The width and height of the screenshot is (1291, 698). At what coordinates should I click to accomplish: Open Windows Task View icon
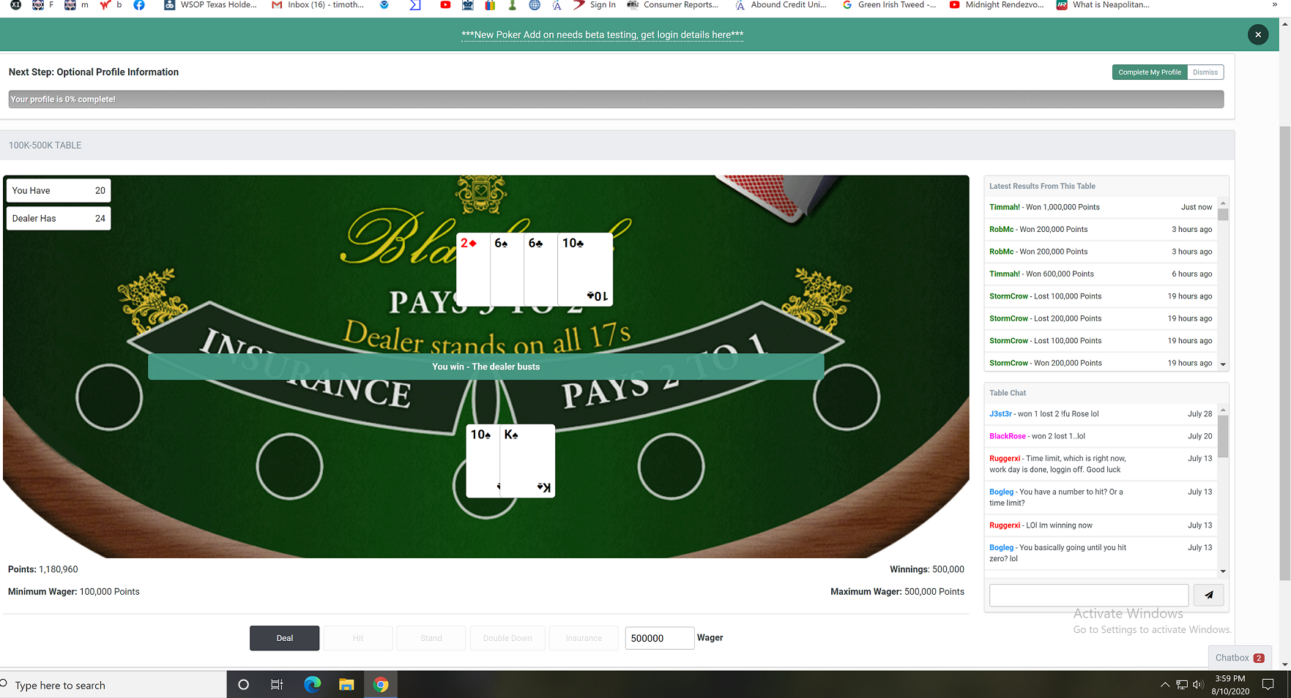click(x=277, y=685)
